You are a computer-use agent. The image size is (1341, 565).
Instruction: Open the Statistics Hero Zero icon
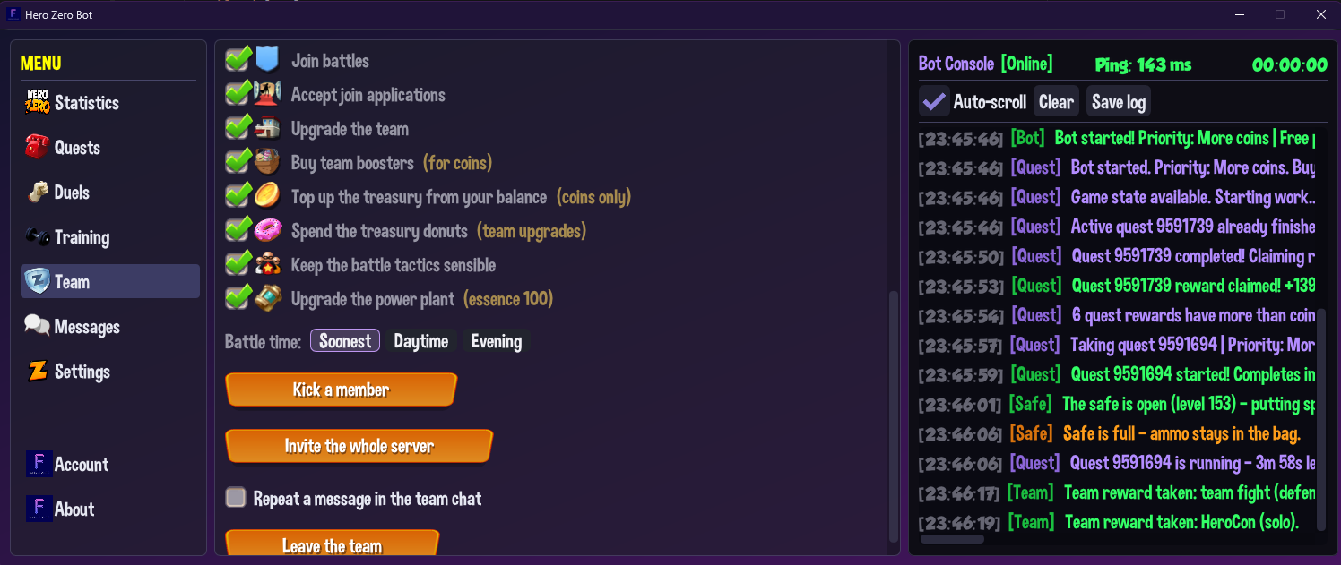pyautogui.click(x=38, y=102)
